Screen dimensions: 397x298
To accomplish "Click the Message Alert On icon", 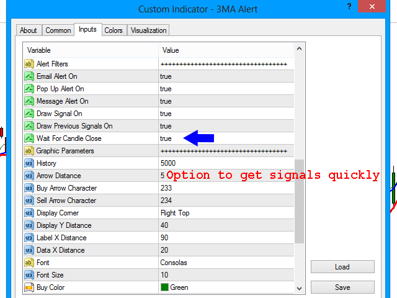I will coord(29,101).
